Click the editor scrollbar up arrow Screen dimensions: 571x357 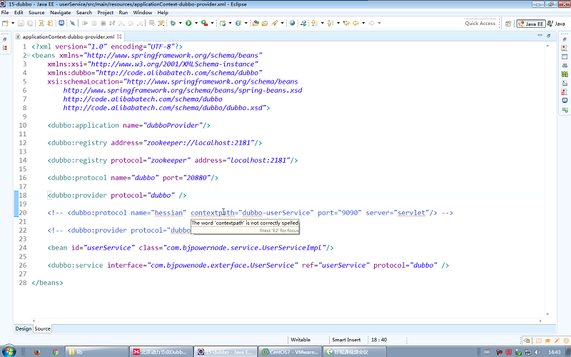tap(547, 45)
